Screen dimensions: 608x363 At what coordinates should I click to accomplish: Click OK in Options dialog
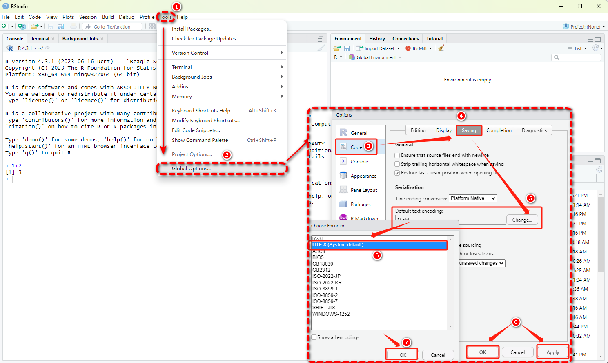tap(482, 352)
